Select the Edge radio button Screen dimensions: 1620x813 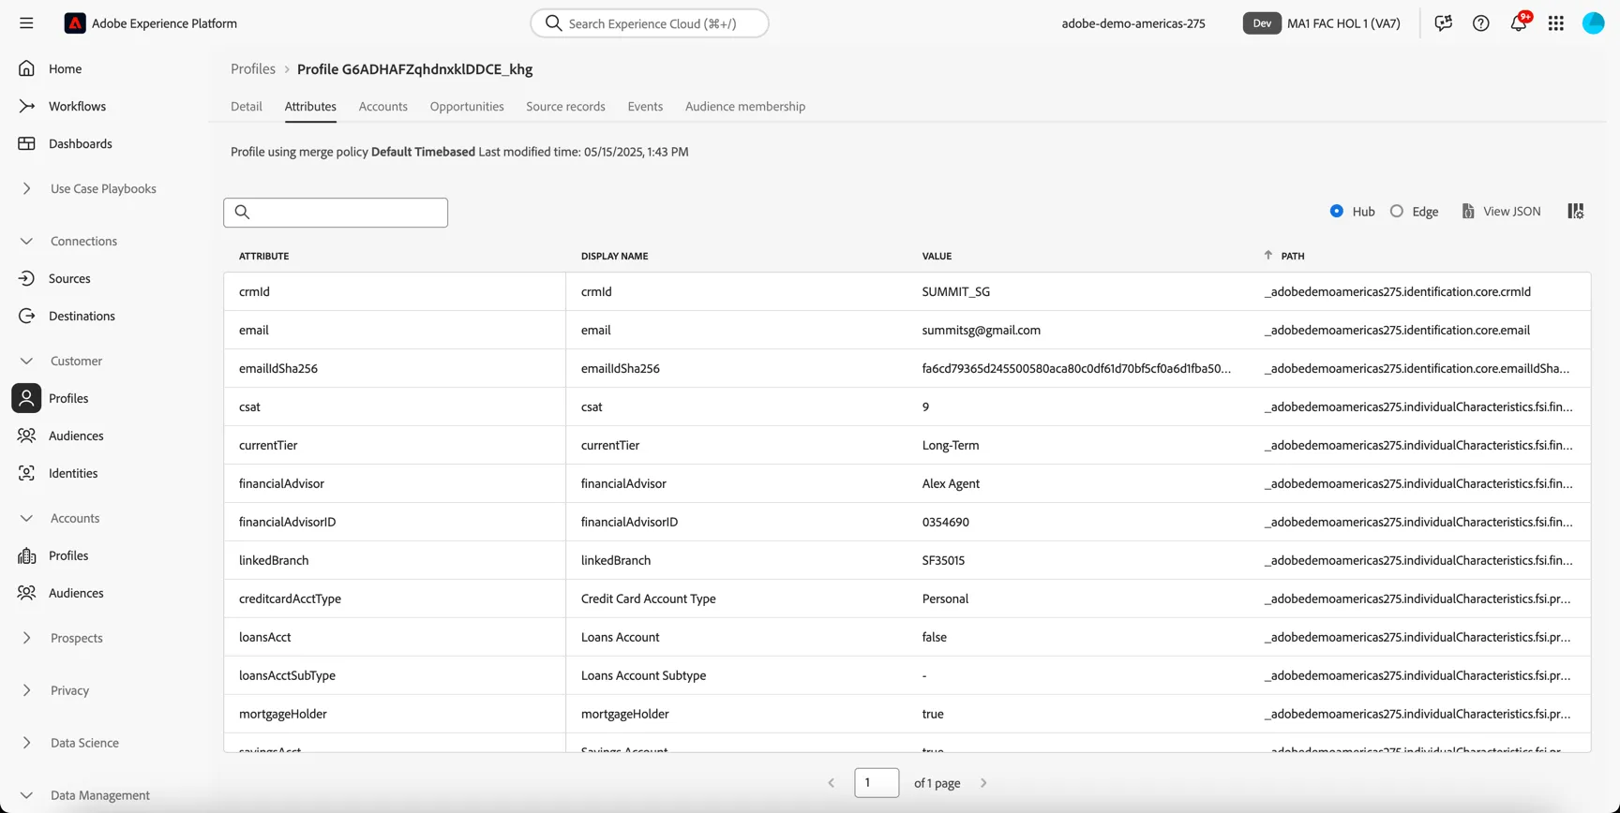1397,212
